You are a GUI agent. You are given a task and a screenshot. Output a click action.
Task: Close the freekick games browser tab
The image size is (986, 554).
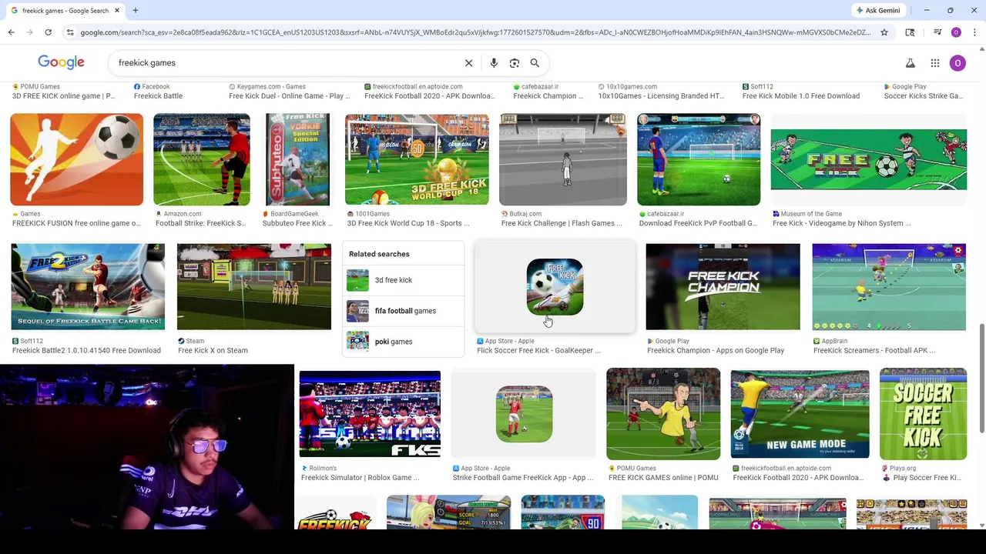coord(117,10)
